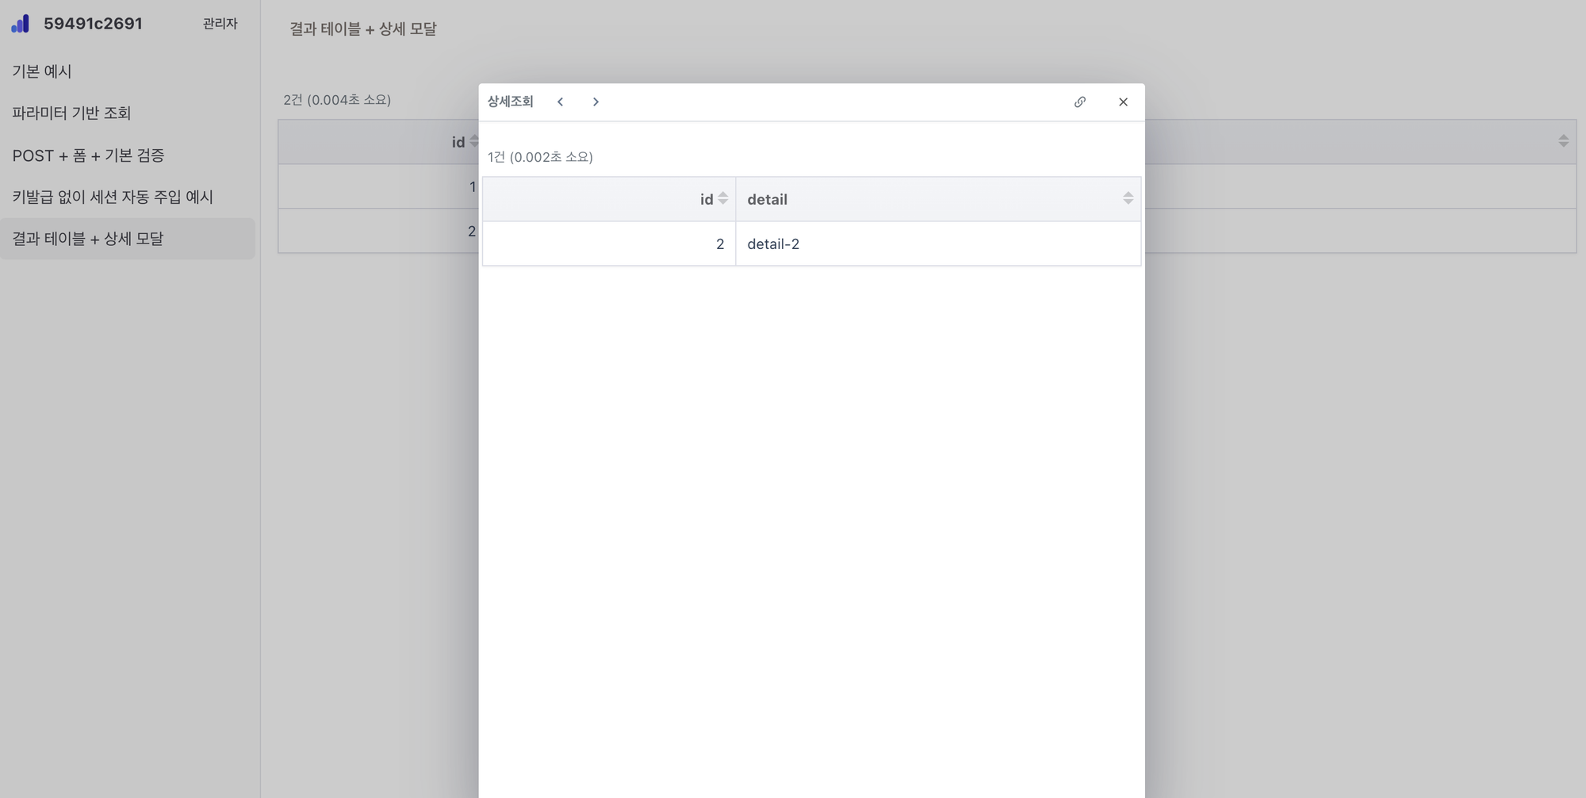Viewport: 1586px width, 798px height.
Task: Open 파라미터 기반 조회 menu item
Action: click(71, 113)
